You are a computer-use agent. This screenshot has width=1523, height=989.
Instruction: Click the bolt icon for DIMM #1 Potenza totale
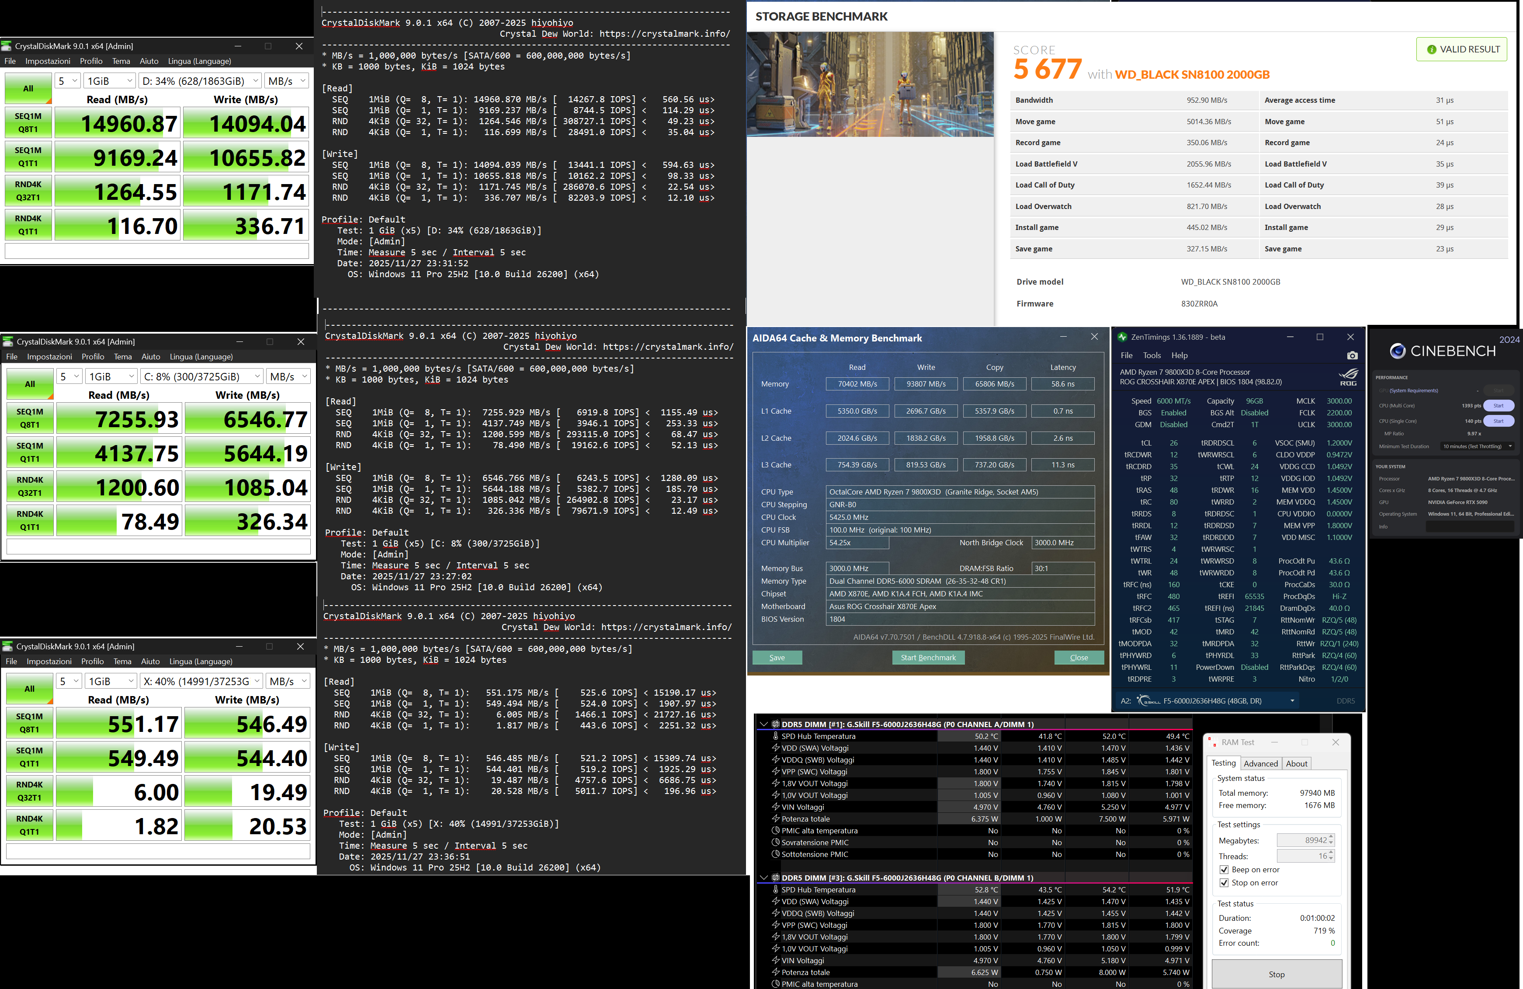776,819
